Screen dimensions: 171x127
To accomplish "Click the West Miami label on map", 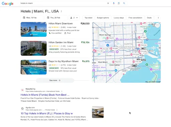I will 103,62.
